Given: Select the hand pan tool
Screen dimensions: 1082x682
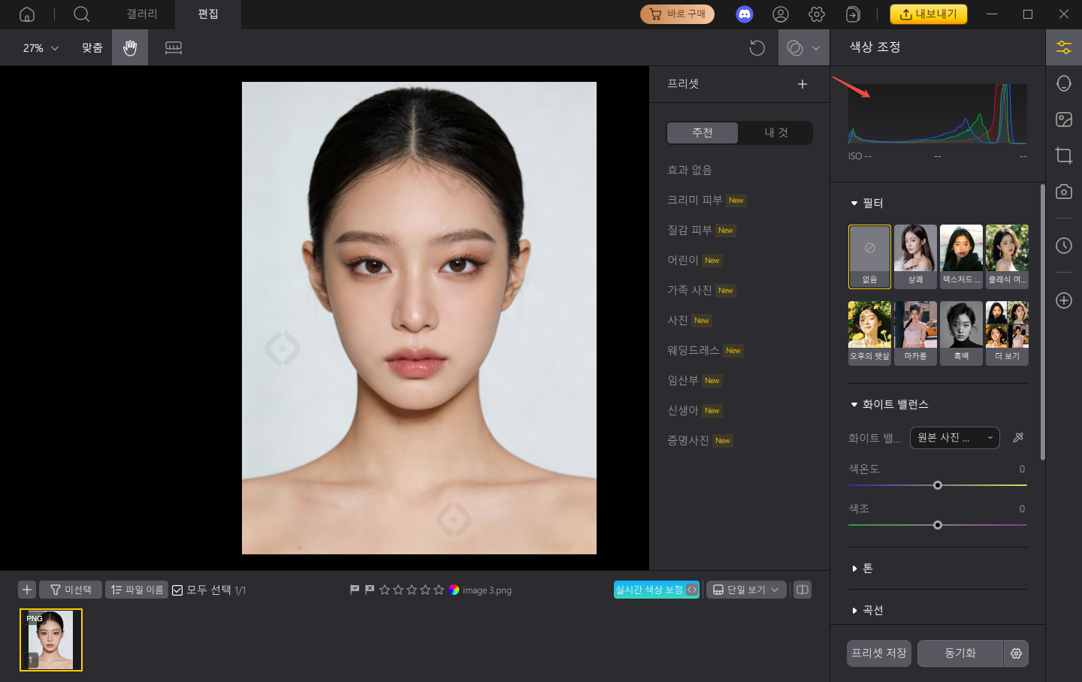Looking at the screenshot, I should (130, 48).
